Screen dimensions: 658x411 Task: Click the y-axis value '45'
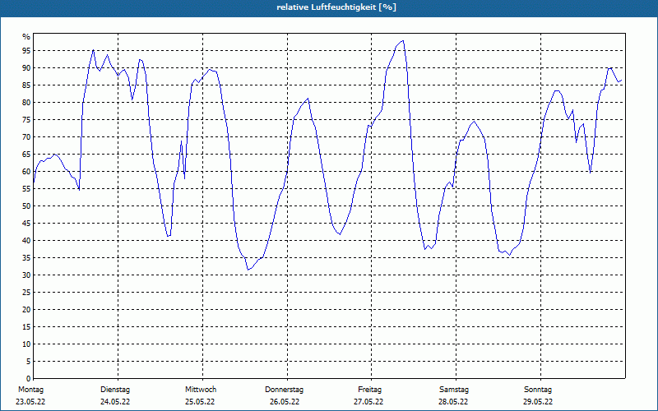coord(26,224)
